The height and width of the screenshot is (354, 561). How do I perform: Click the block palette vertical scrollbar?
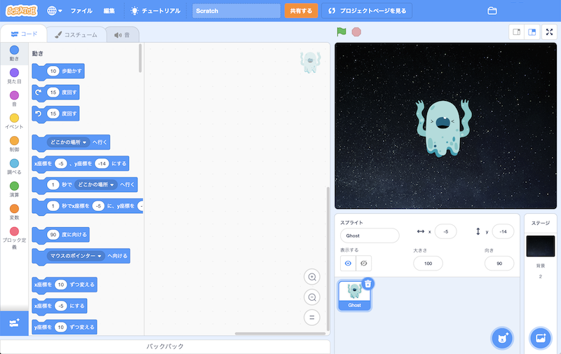(140, 58)
